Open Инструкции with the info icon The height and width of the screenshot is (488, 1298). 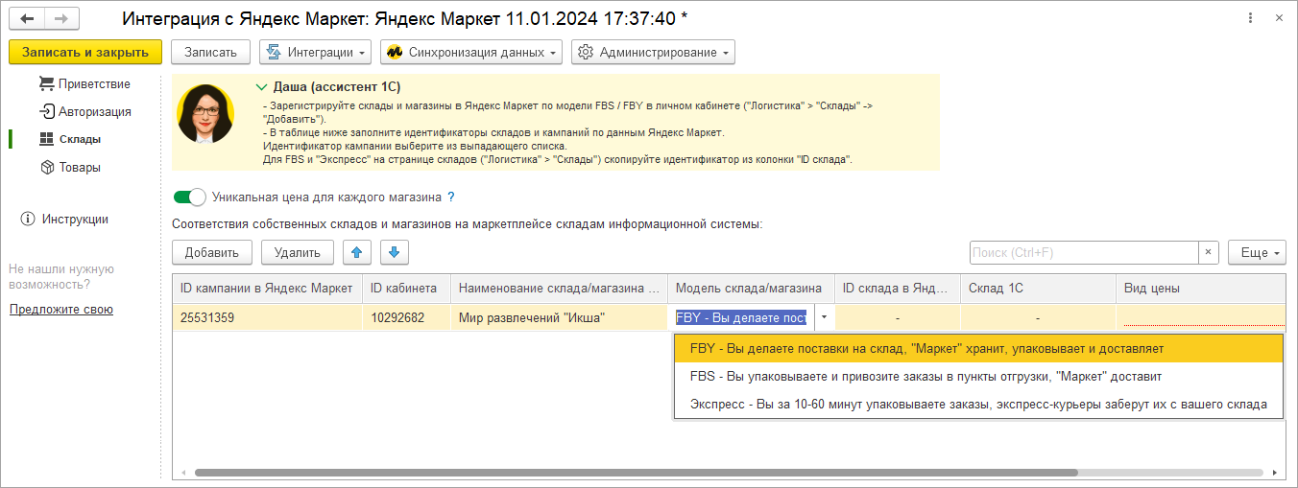[x=64, y=219]
